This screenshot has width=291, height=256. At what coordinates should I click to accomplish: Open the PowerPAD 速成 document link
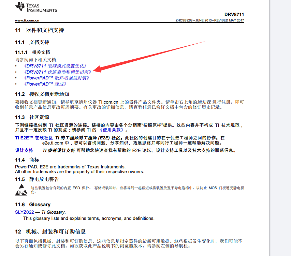pyautogui.click(x=45, y=84)
